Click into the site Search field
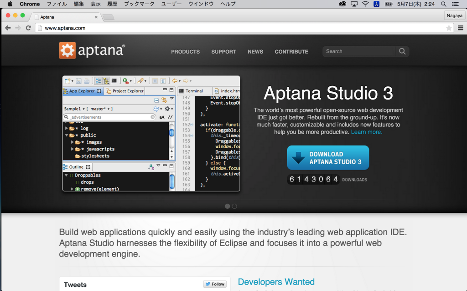Screen dimensions: 467x291 (x=360, y=51)
